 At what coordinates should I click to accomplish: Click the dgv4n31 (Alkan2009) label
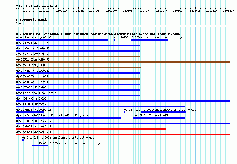[x=31, y=98]
